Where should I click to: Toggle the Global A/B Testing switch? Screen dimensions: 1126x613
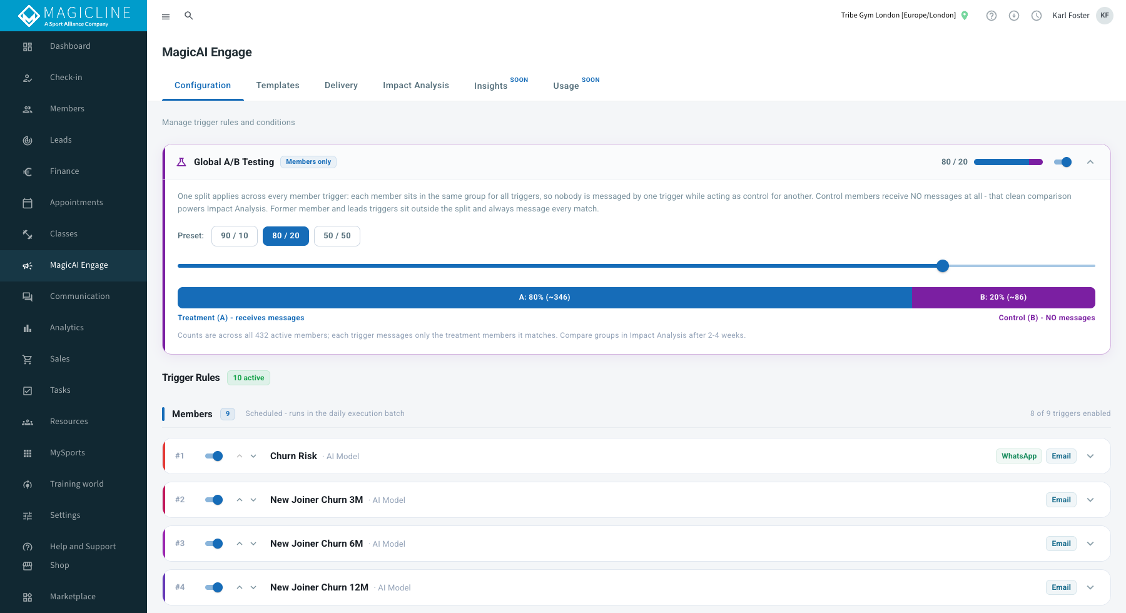(x=1063, y=162)
